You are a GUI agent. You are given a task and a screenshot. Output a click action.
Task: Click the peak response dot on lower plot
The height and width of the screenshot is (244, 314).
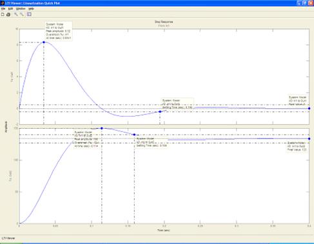point(102,128)
